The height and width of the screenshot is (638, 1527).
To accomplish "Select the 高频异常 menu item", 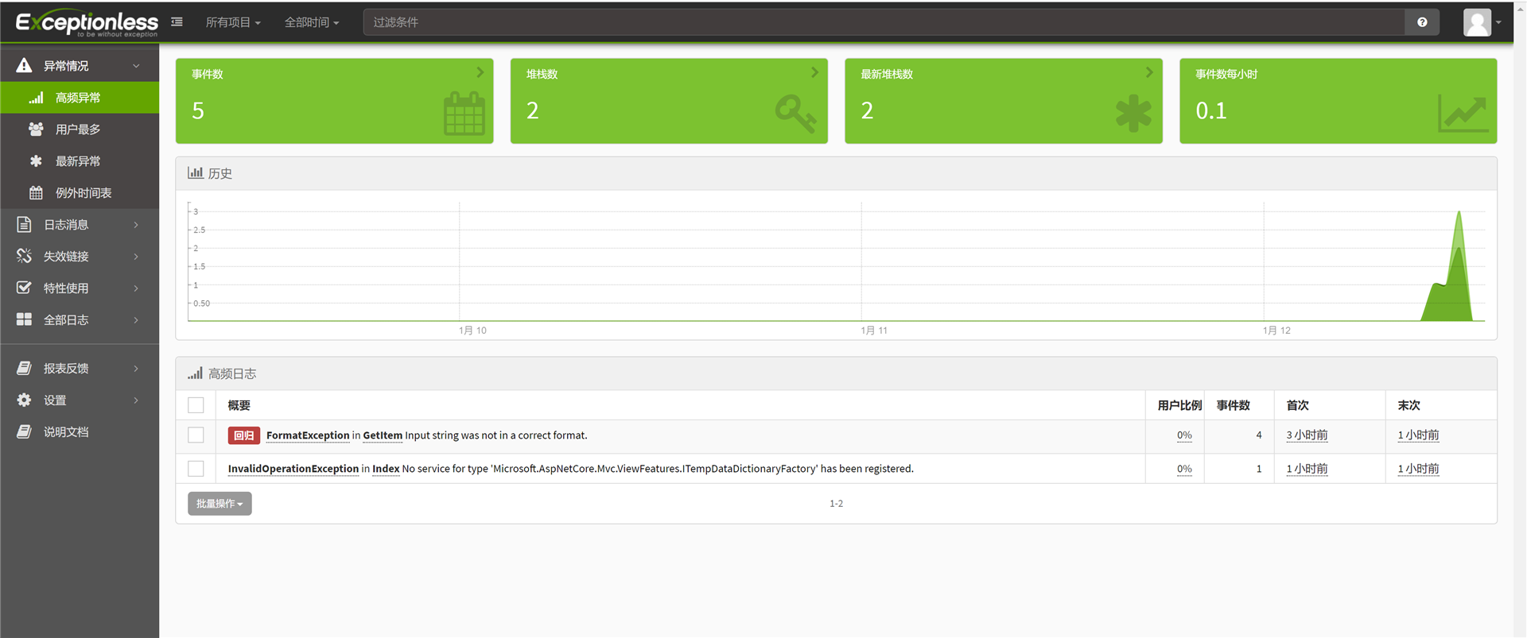I will (x=80, y=98).
